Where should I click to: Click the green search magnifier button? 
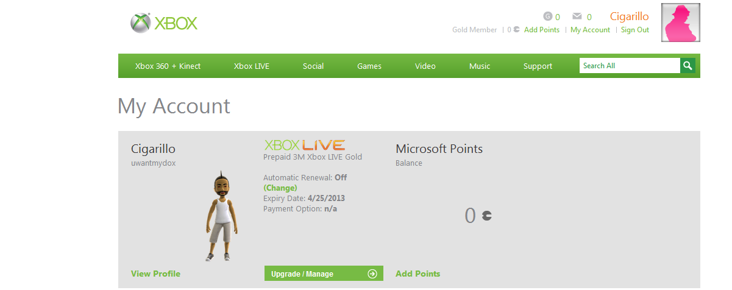[x=688, y=66]
